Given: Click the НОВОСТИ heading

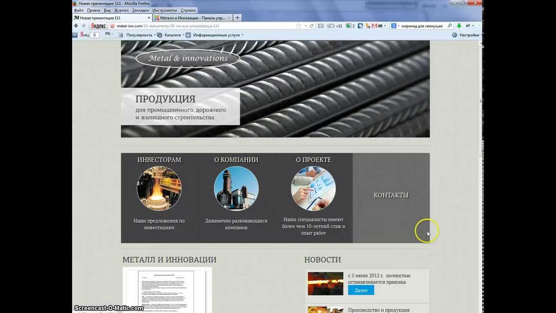Looking at the screenshot, I should coord(323,260).
